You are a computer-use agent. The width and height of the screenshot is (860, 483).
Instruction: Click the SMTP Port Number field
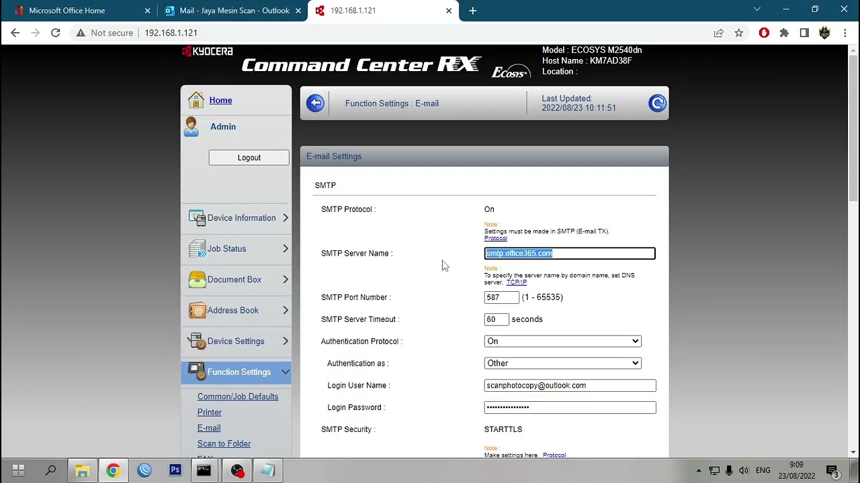point(502,297)
